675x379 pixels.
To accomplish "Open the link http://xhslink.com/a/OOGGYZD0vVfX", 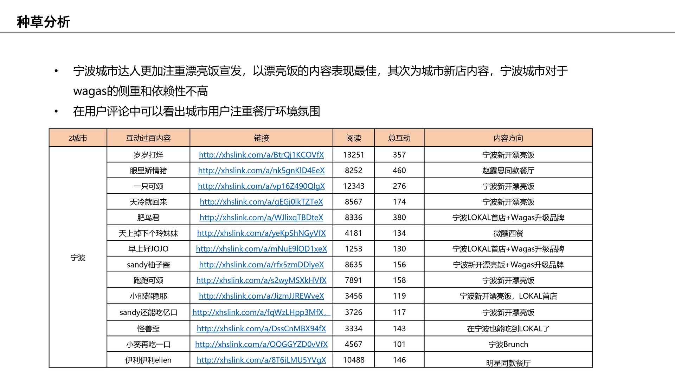I will (261, 344).
